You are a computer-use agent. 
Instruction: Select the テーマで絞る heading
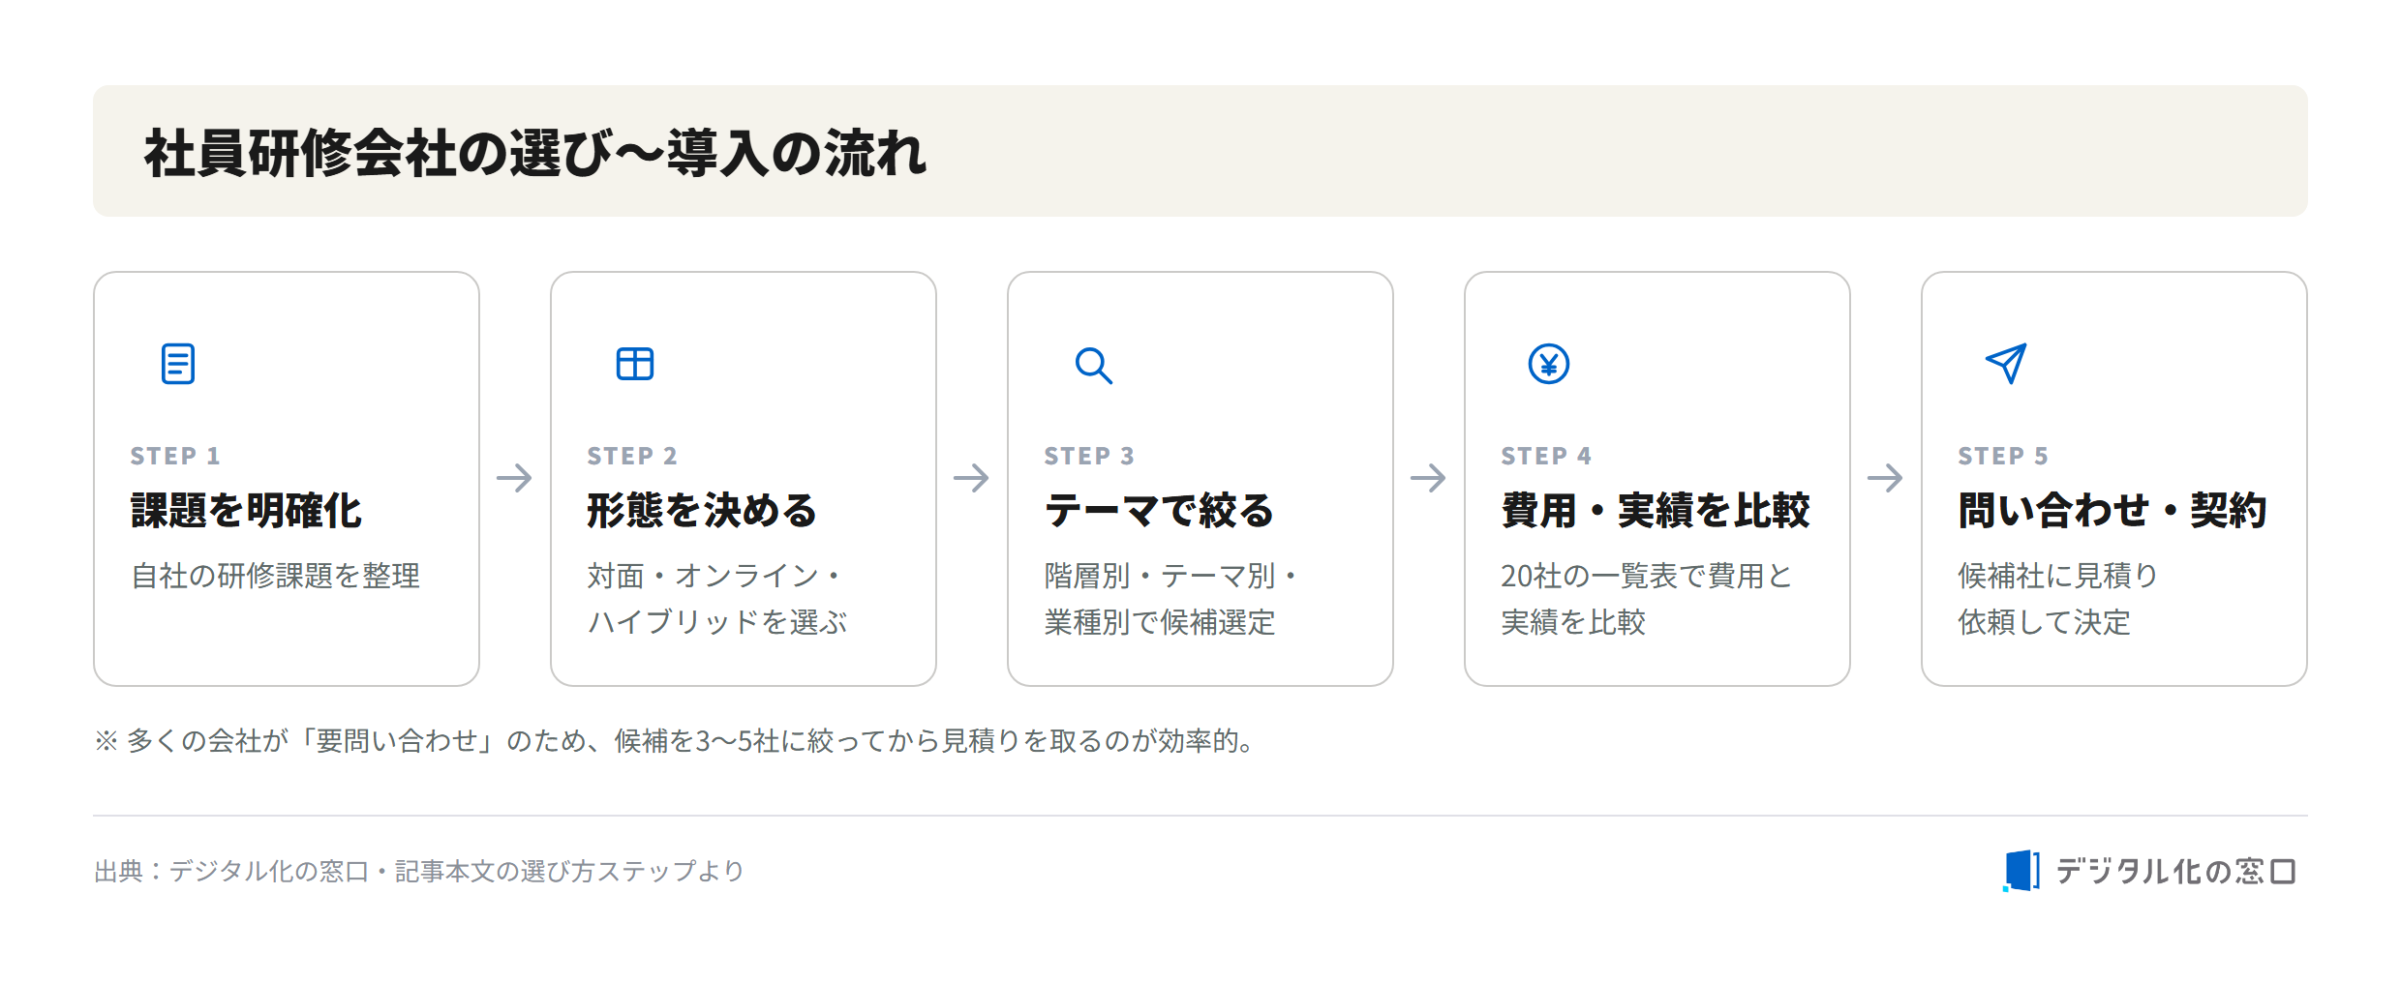click(1160, 510)
